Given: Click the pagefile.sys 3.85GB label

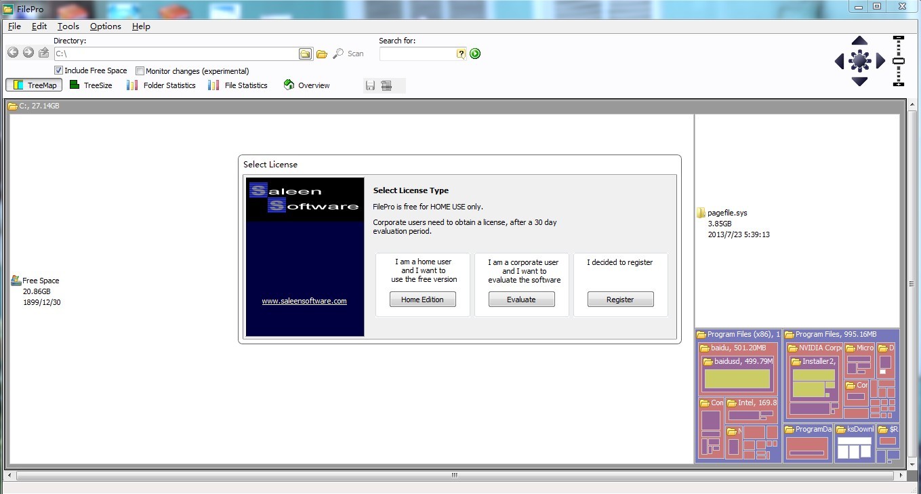Looking at the screenshot, I should tap(739, 224).
